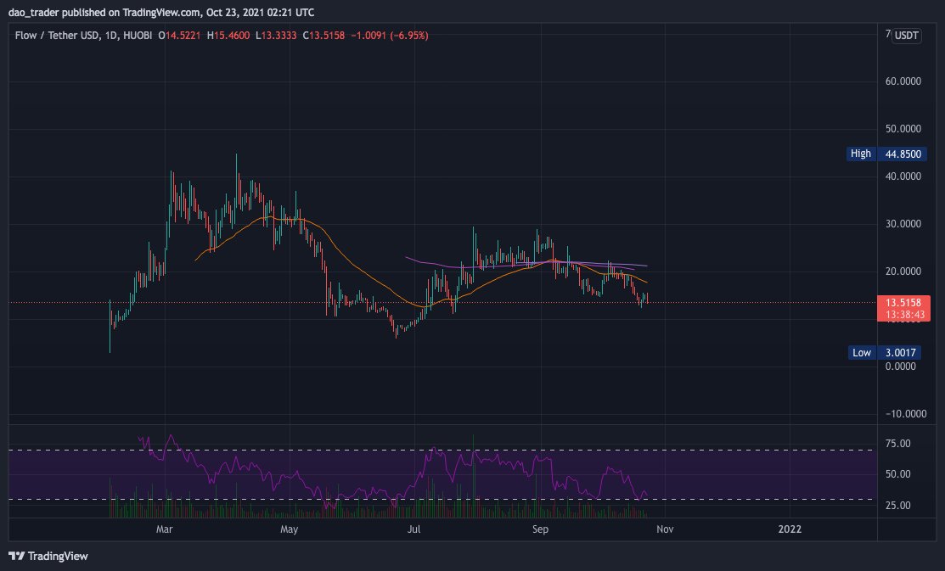Click the close value 13.5158 in header

click(x=327, y=36)
